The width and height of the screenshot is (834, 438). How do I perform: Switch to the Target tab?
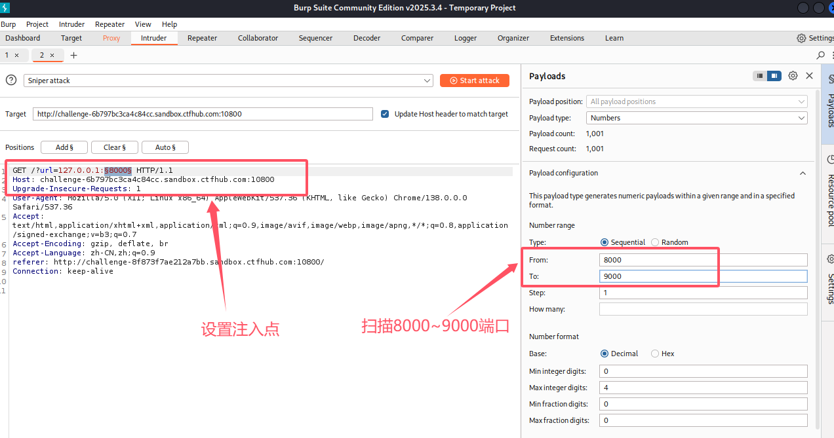click(71, 38)
